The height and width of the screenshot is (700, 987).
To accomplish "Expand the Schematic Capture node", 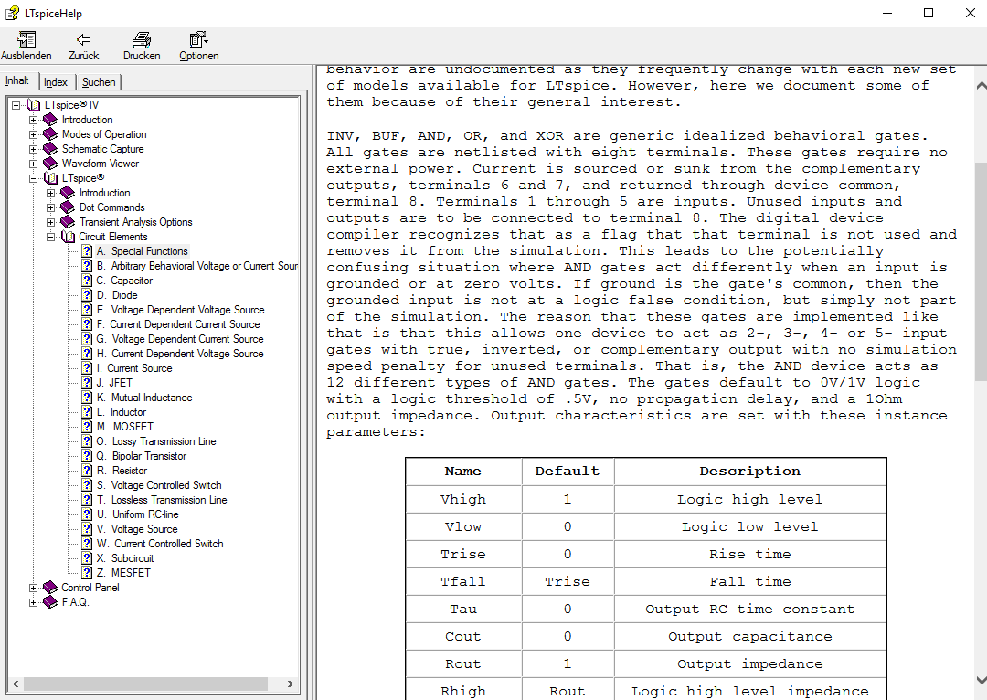I will (x=34, y=149).
